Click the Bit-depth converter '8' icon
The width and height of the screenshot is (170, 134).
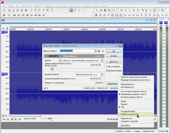pos(100,15)
